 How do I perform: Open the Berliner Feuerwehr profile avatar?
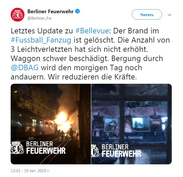click(x=18, y=15)
